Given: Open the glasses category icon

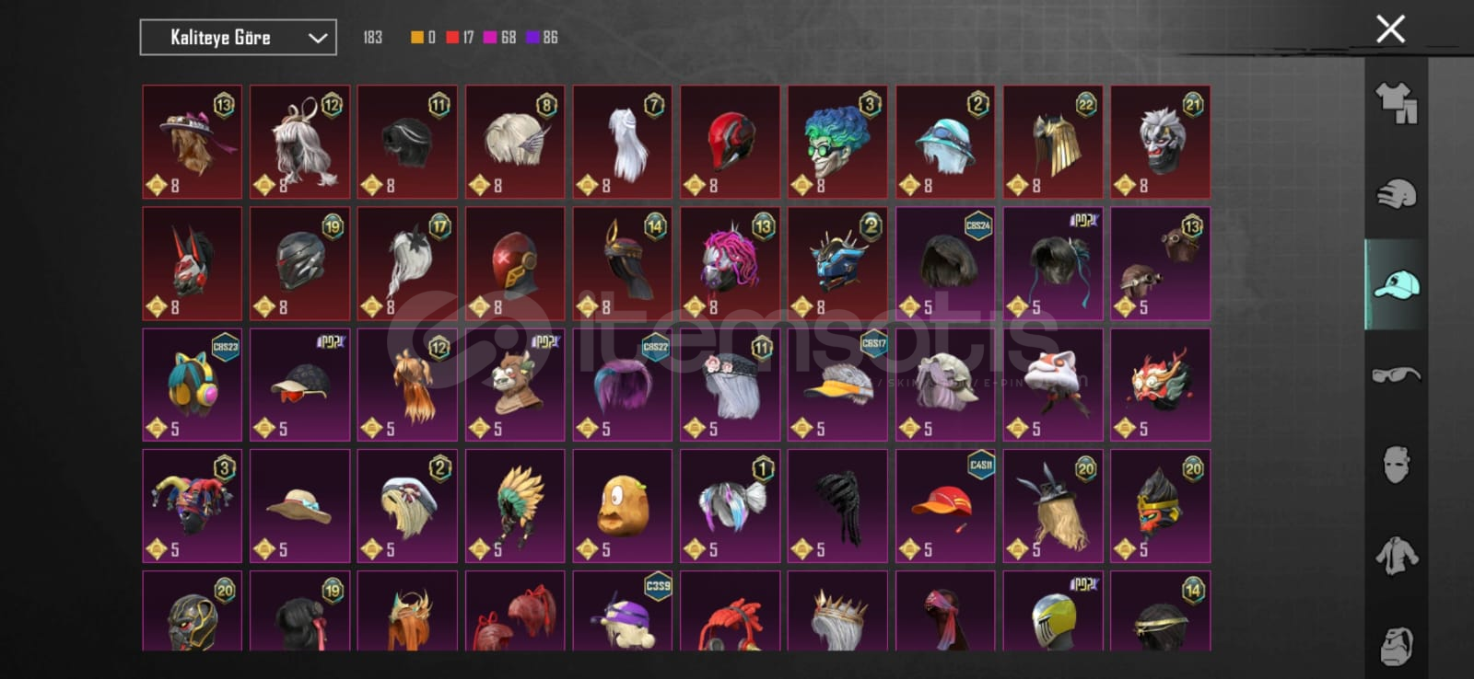Looking at the screenshot, I should pos(1396,374).
